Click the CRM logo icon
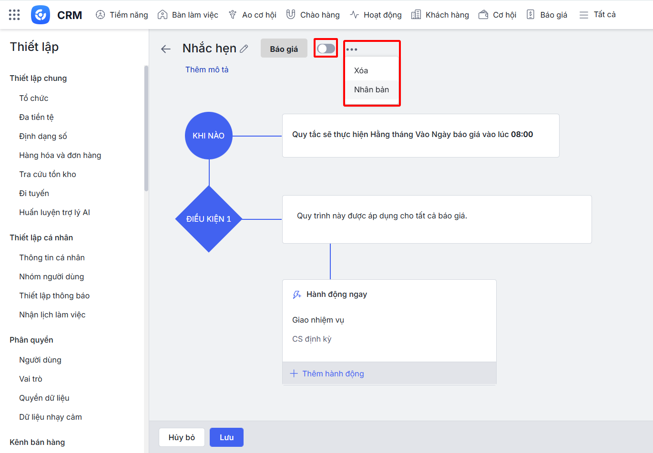The width and height of the screenshot is (653, 453). [x=41, y=15]
